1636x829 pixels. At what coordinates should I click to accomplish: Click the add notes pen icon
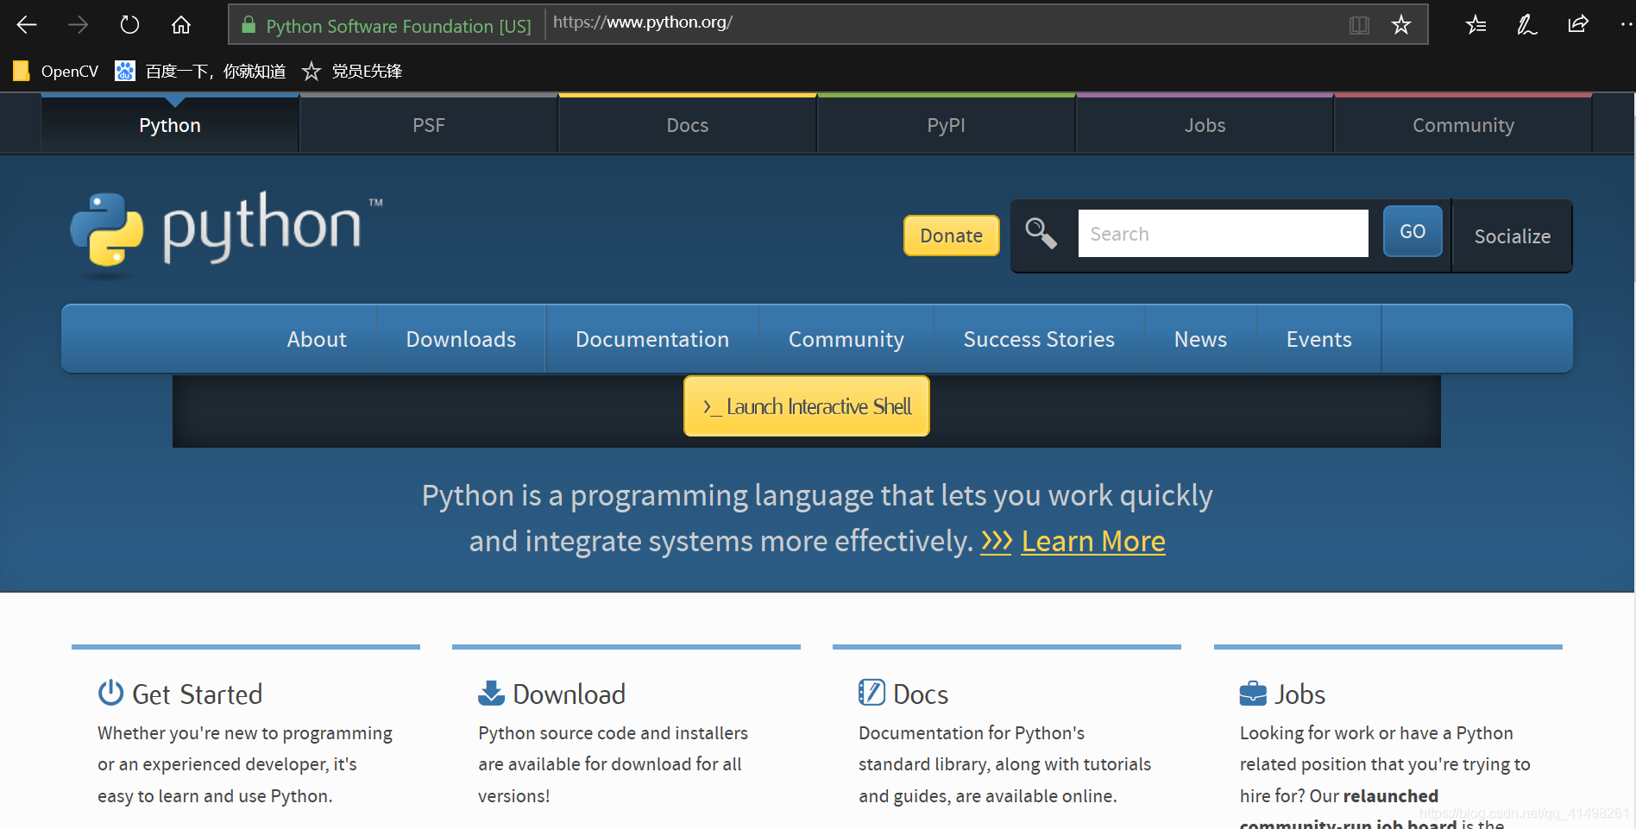[x=1526, y=25]
